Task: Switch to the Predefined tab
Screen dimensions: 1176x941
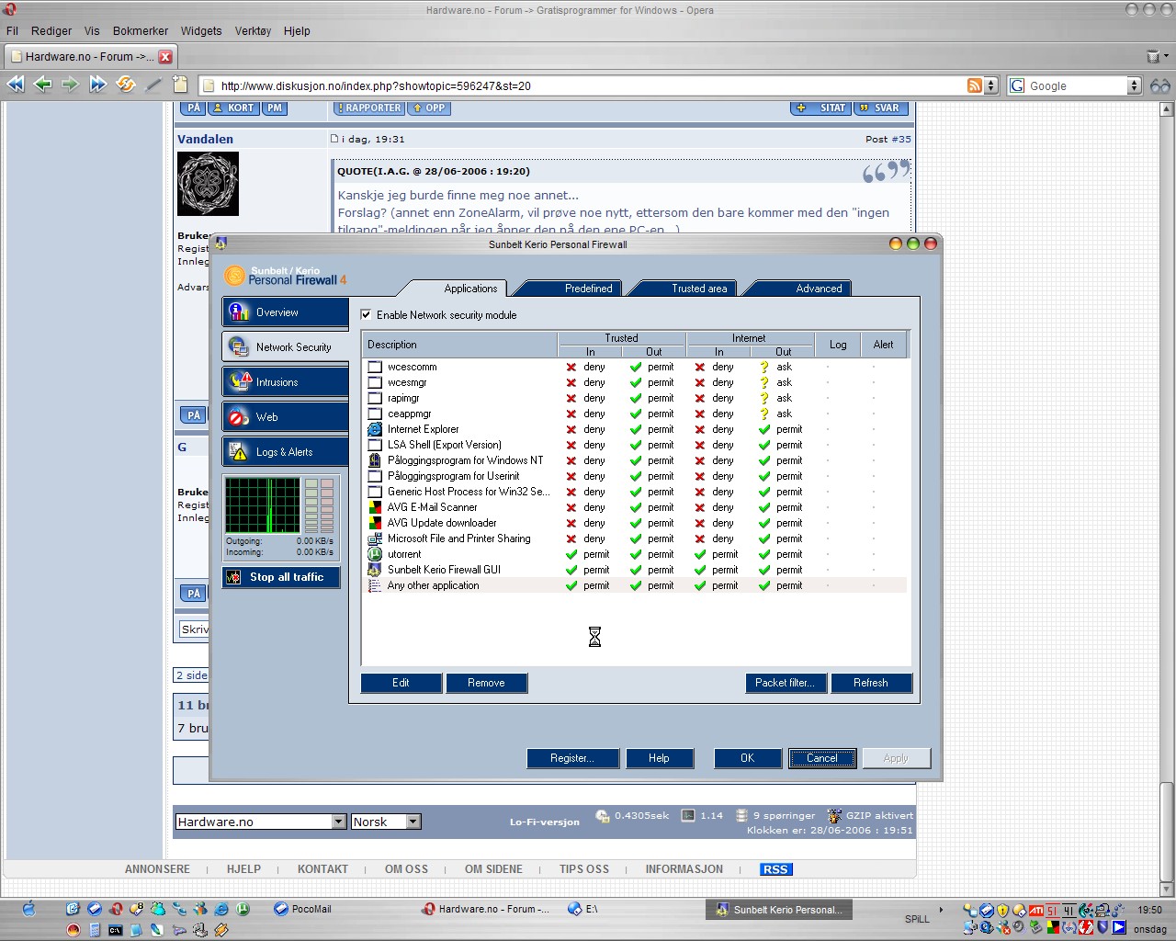Action: (x=588, y=289)
